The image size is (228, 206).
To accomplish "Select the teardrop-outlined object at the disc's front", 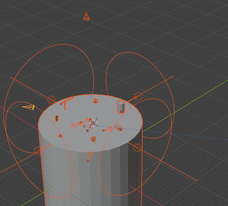I will 93,139.
